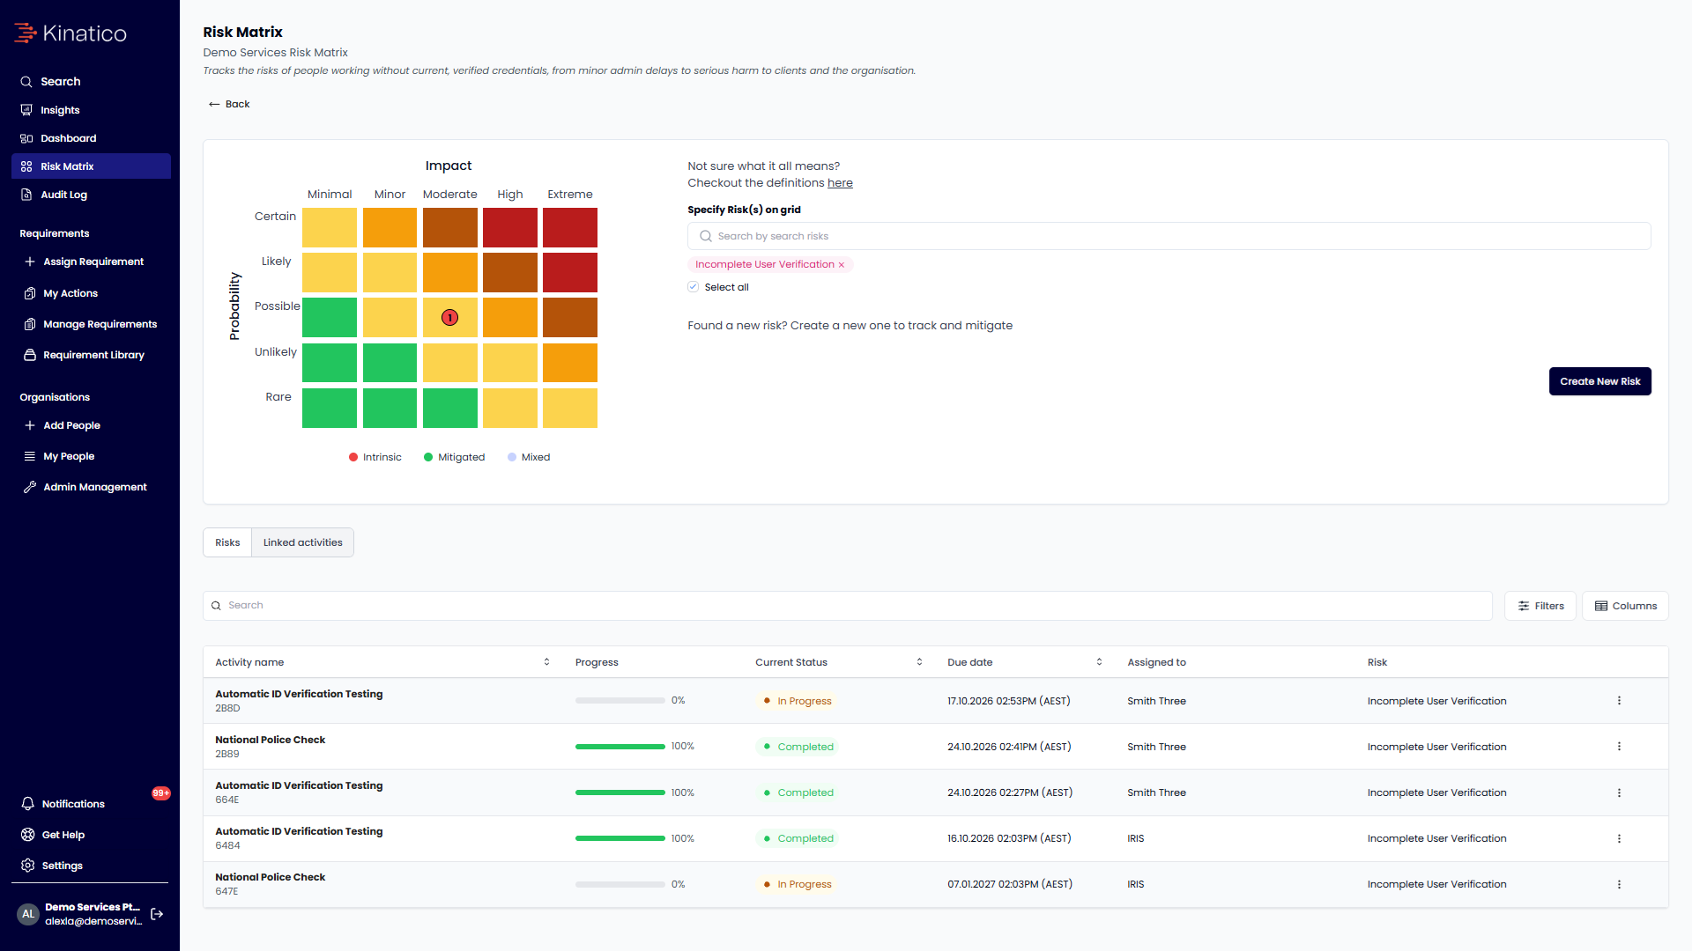Open row menu for activity 2B89

pyautogui.click(x=1619, y=747)
